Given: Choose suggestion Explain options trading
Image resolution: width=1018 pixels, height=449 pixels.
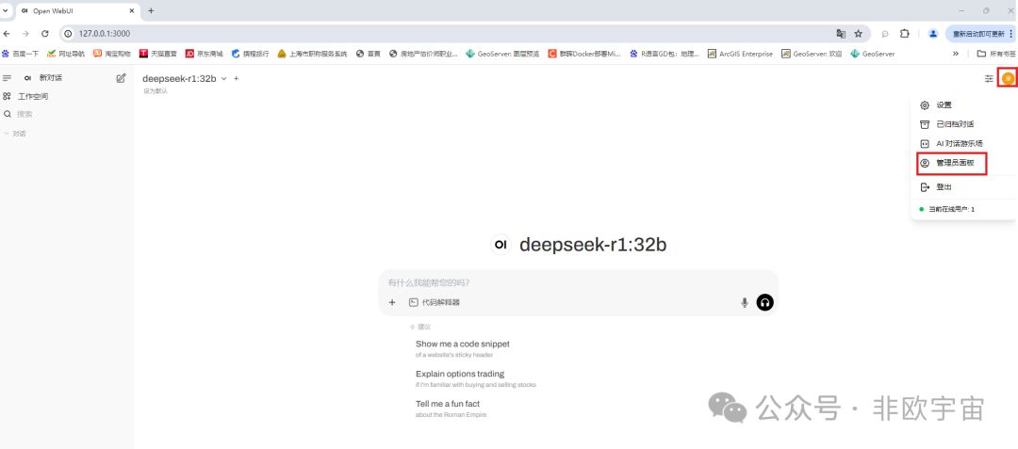Looking at the screenshot, I should (x=475, y=378).
